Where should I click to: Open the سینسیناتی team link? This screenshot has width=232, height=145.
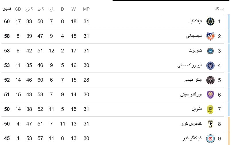pos(194,36)
